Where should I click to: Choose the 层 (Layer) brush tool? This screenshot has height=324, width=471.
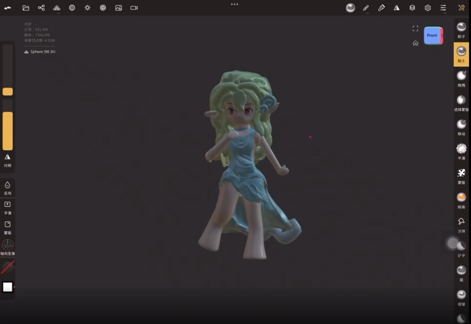461,273
